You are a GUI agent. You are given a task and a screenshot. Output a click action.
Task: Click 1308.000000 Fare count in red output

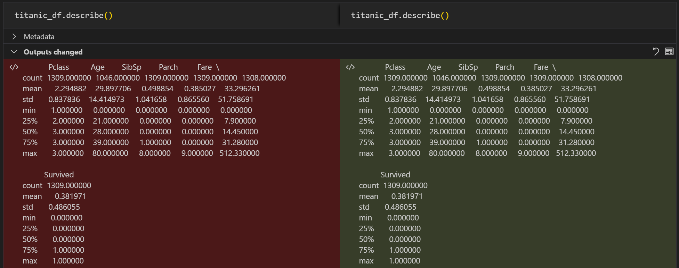(x=264, y=78)
